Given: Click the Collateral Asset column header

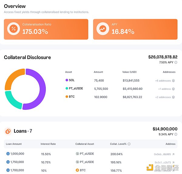Looking at the screenshot, I should (x=85, y=144).
